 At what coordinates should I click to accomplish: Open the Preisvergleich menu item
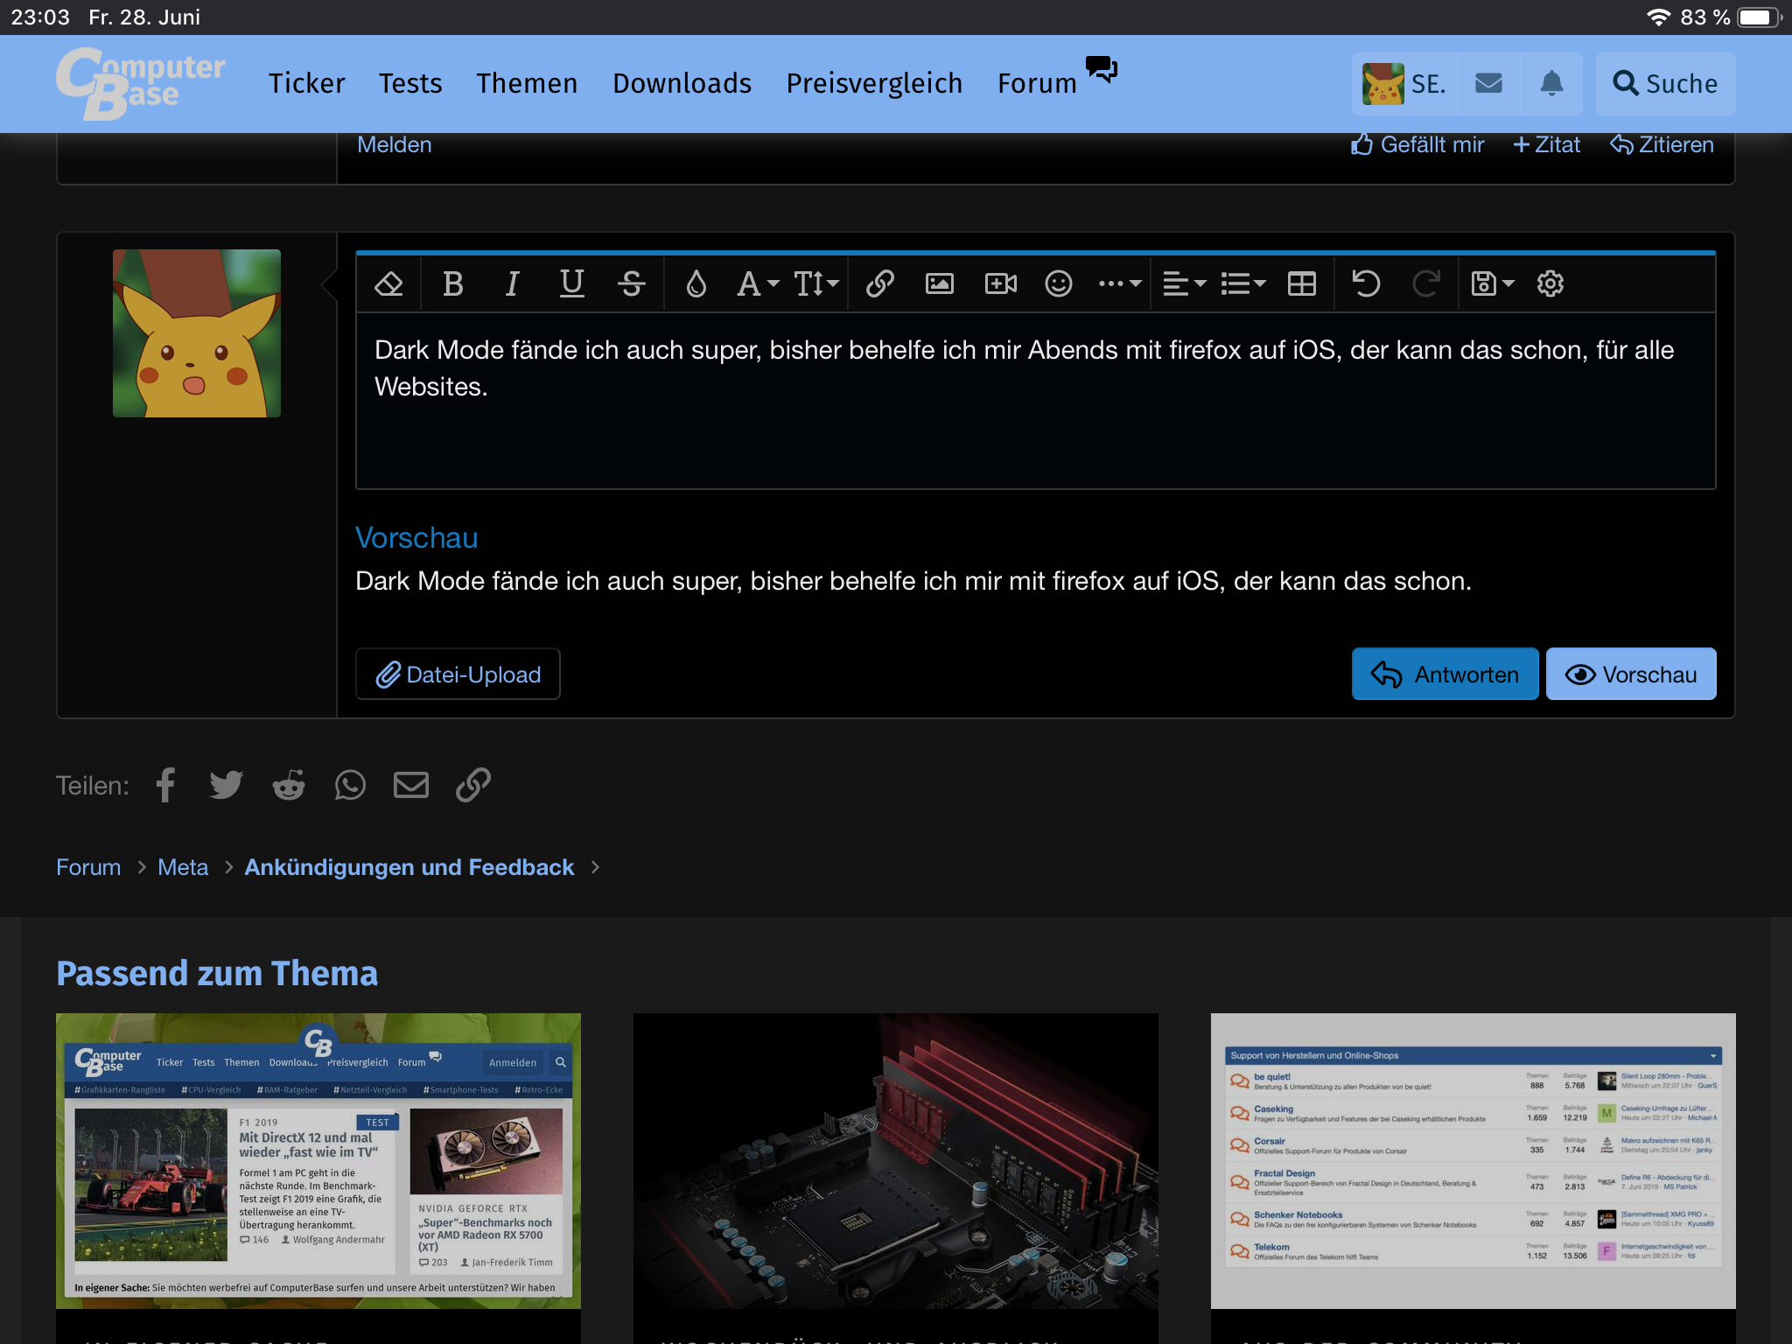tap(873, 83)
